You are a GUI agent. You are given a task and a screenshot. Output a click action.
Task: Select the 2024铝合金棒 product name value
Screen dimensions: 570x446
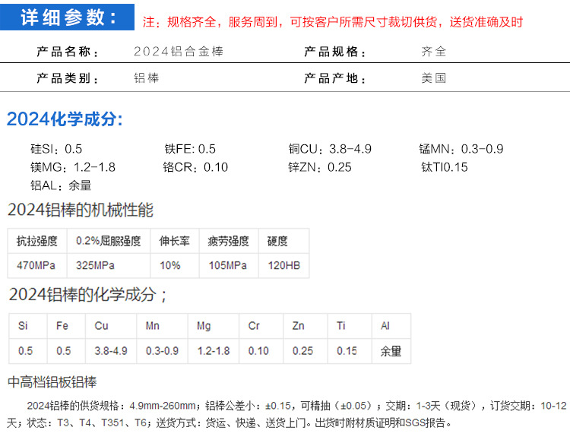pyautogui.click(x=179, y=51)
